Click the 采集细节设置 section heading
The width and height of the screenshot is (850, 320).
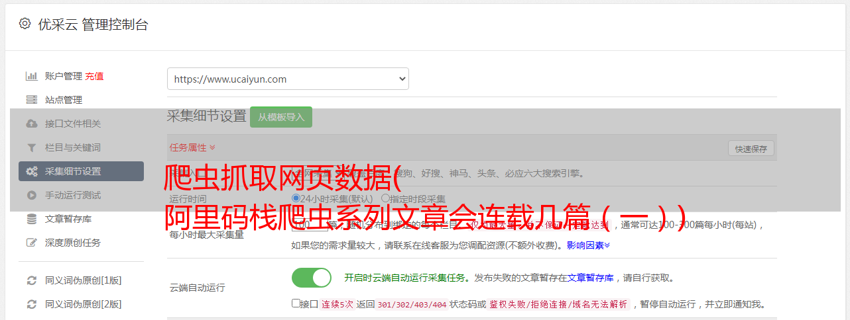click(206, 116)
